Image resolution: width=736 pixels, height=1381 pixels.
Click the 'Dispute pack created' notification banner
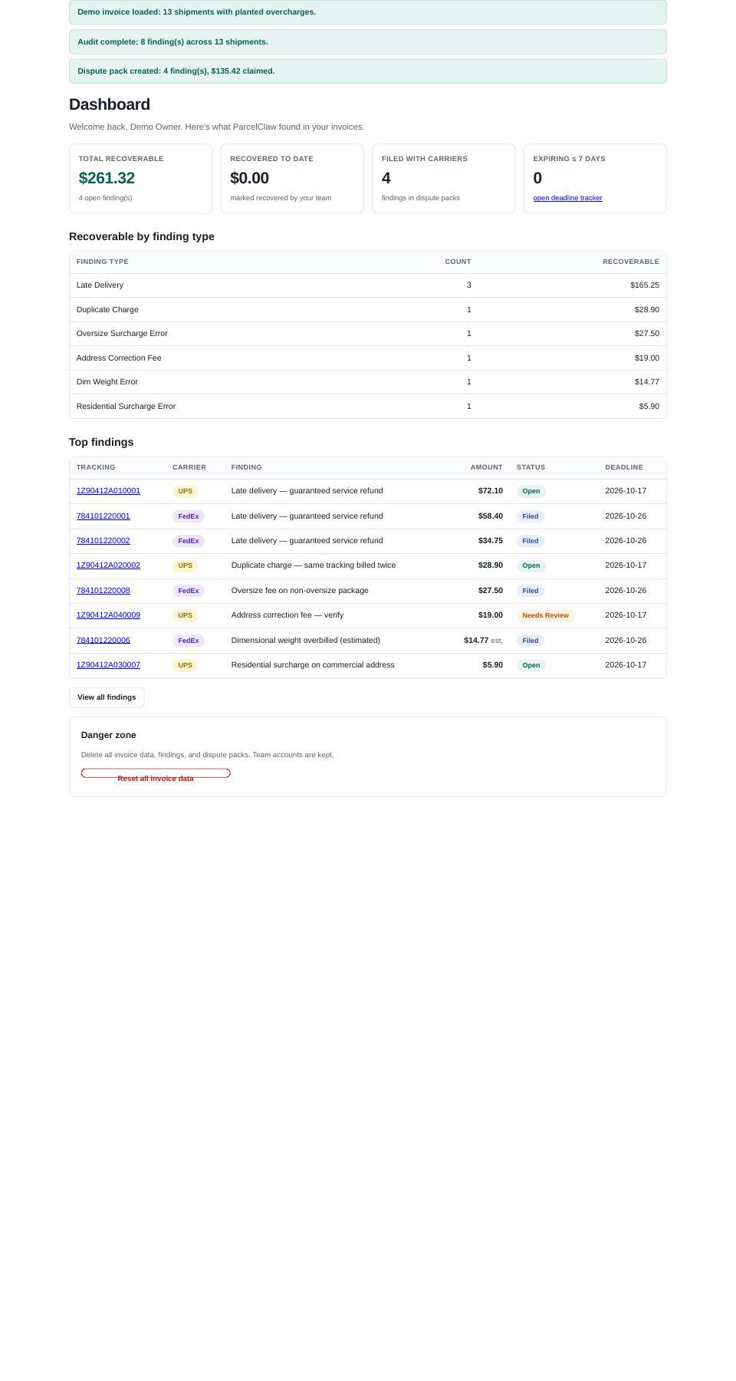pyautogui.click(x=368, y=71)
